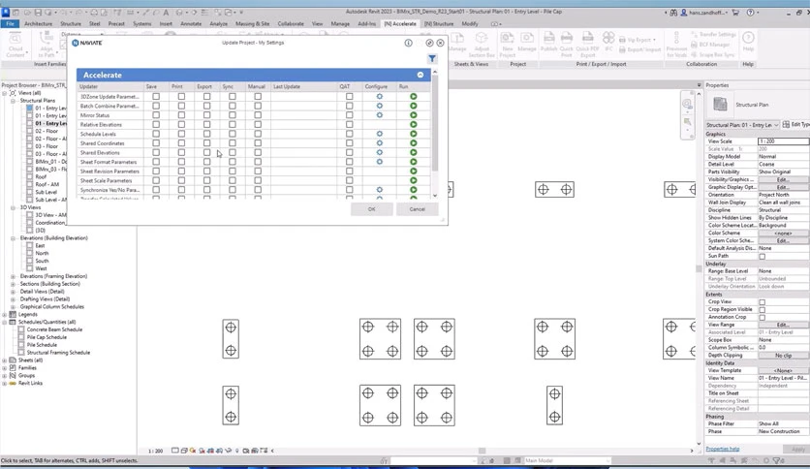The width and height of the screenshot is (810, 469).
Task: Switch to the Collaborate ribbon tab
Action: [291, 24]
